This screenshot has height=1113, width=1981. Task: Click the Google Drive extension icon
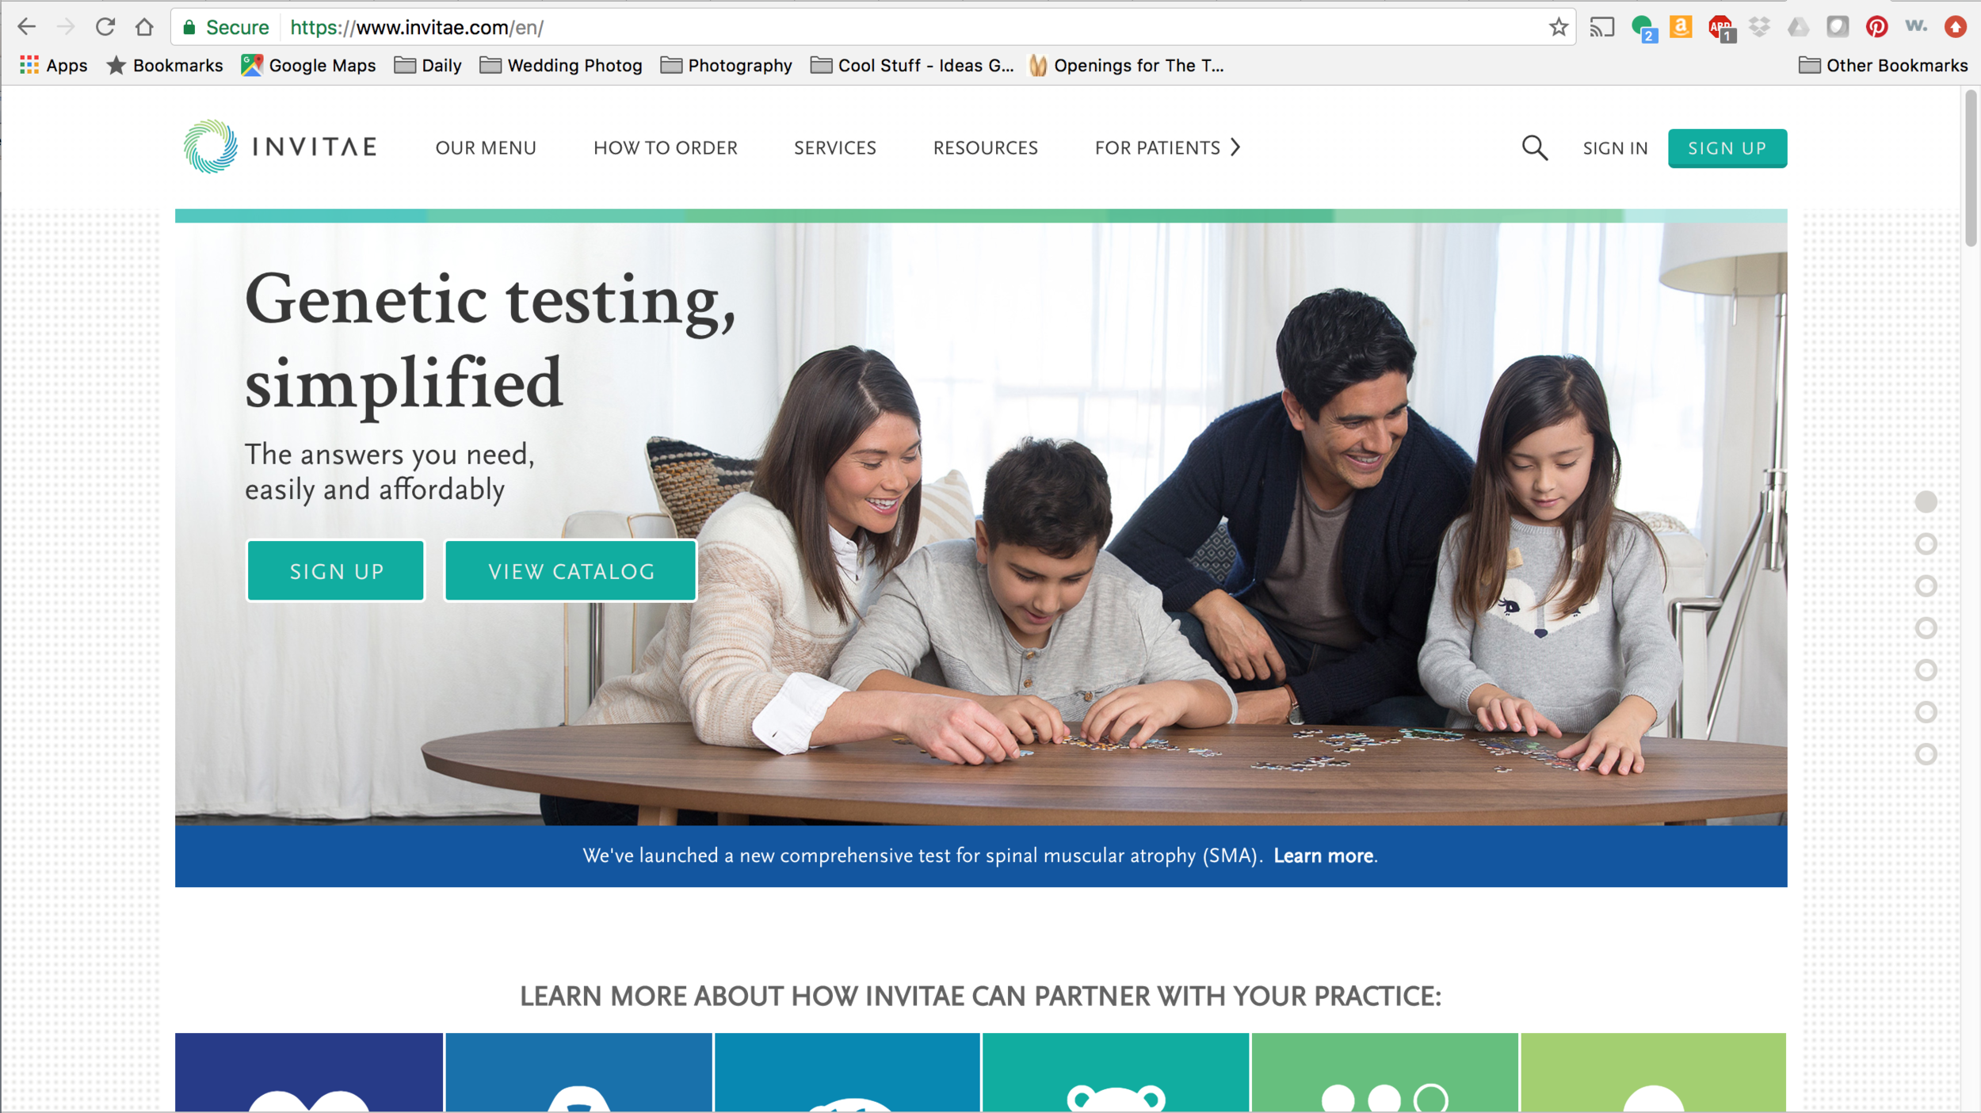[1798, 27]
